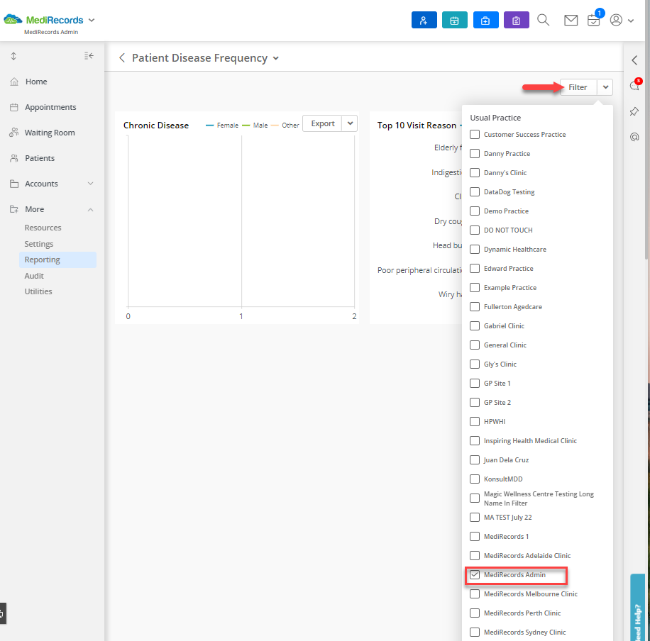Image resolution: width=650 pixels, height=641 pixels.
Task: Open the Utilities link in sidebar
Action: pyautogui.click(x=38, y=291)
